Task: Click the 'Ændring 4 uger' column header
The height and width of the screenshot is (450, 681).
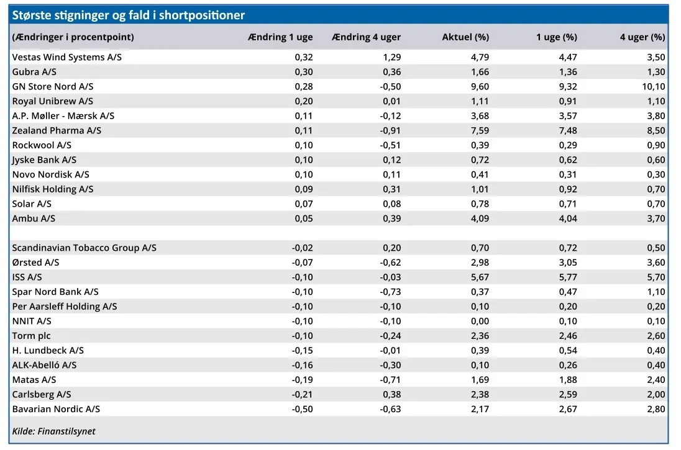Action: [367, 37]
